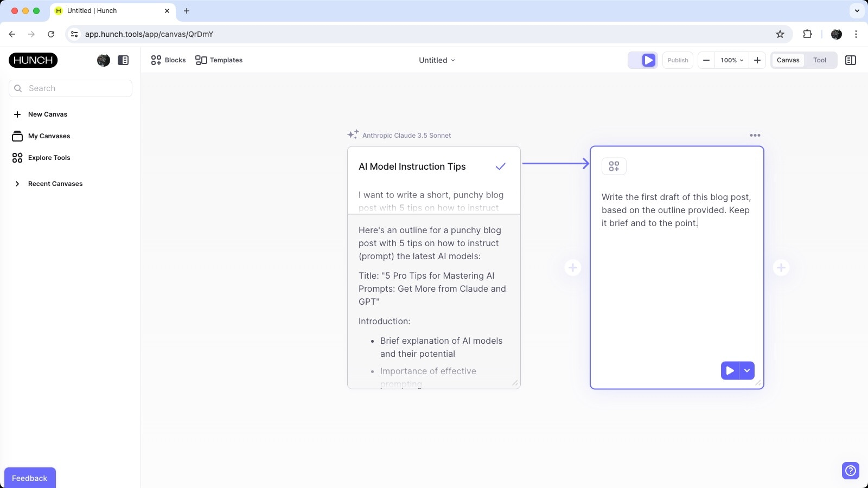
Task: Click the blocks icon inside the right prompt block
Action: point(614,166)
